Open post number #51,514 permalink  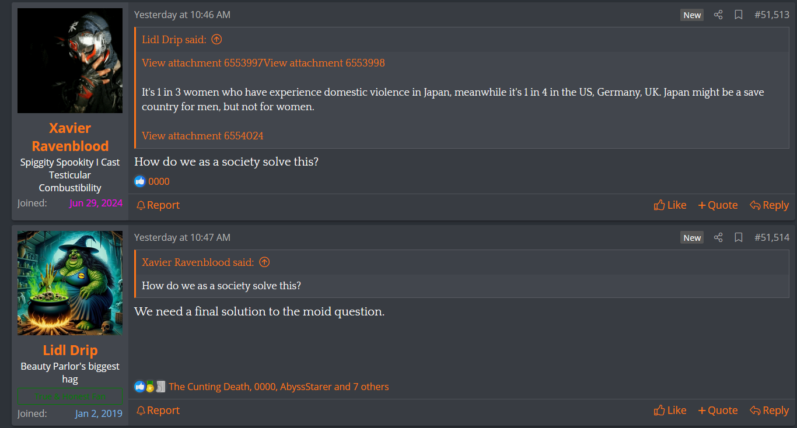pos(771,237)
